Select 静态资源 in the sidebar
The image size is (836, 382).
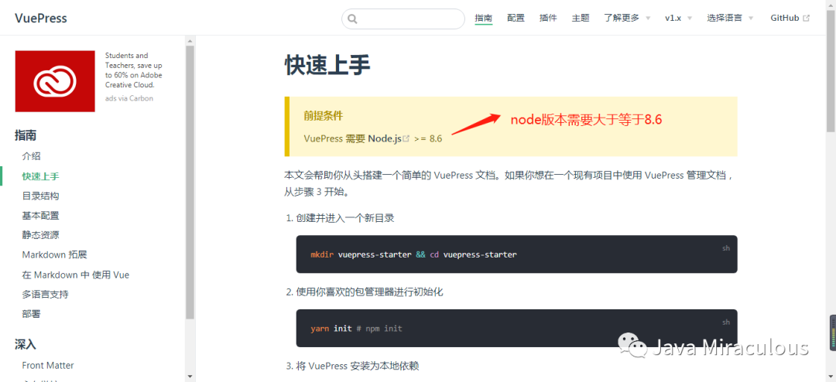(x=40, y=235)
